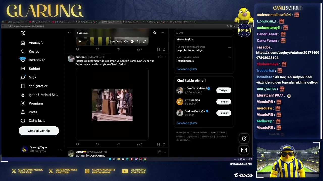This screenshot has height=181, width=323.
Task: Ask Grok about Furkan's post
Action: click(159, 57)
